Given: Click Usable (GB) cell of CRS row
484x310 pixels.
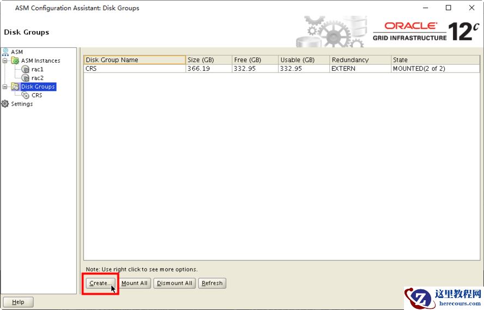Looking at the screenshot, I should [304, 69].
